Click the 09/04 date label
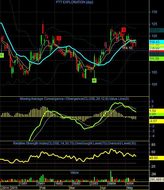Image resolution: width=164 pixels, height=190 pixels. coord(112,183)
